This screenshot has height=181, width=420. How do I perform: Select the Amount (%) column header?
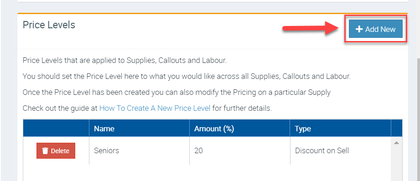[240, 129]
